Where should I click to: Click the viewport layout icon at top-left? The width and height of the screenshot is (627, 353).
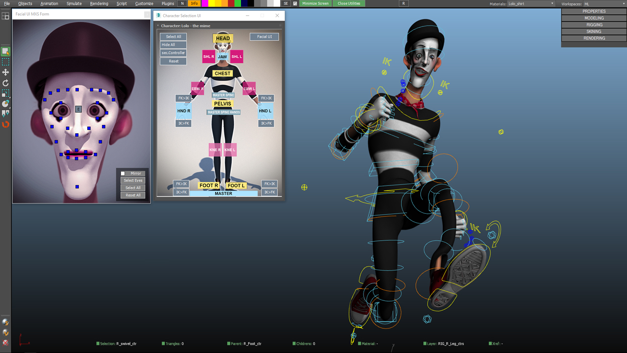5,16
